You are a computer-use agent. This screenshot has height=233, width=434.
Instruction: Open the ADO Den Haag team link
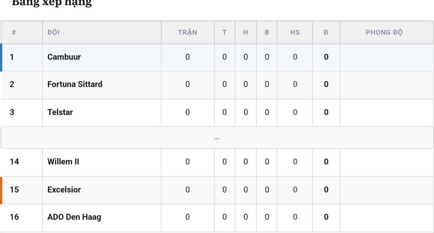click(x=74, y=217)
